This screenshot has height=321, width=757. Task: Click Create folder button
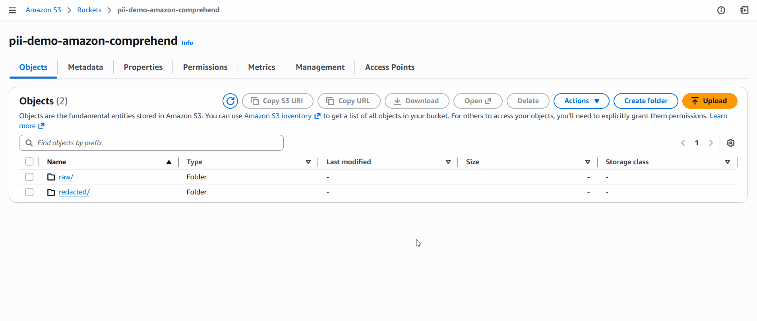coord(646,101)
